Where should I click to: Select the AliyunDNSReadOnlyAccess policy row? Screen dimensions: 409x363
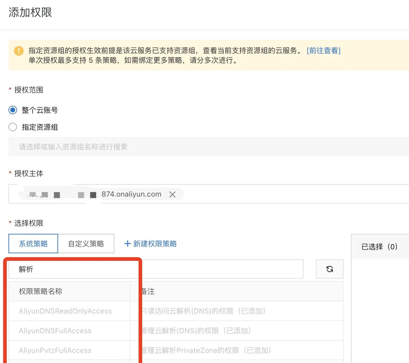(65, 311)
